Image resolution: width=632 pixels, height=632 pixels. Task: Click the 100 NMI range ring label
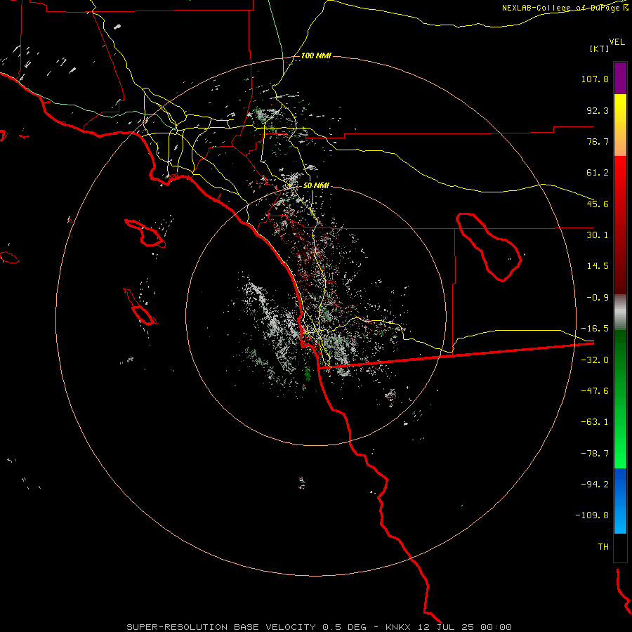tap(316, 55)
